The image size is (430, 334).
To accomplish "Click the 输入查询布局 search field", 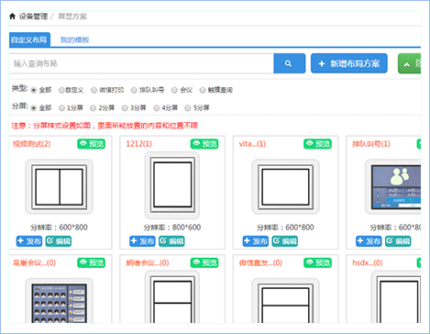I will point(141,63).
